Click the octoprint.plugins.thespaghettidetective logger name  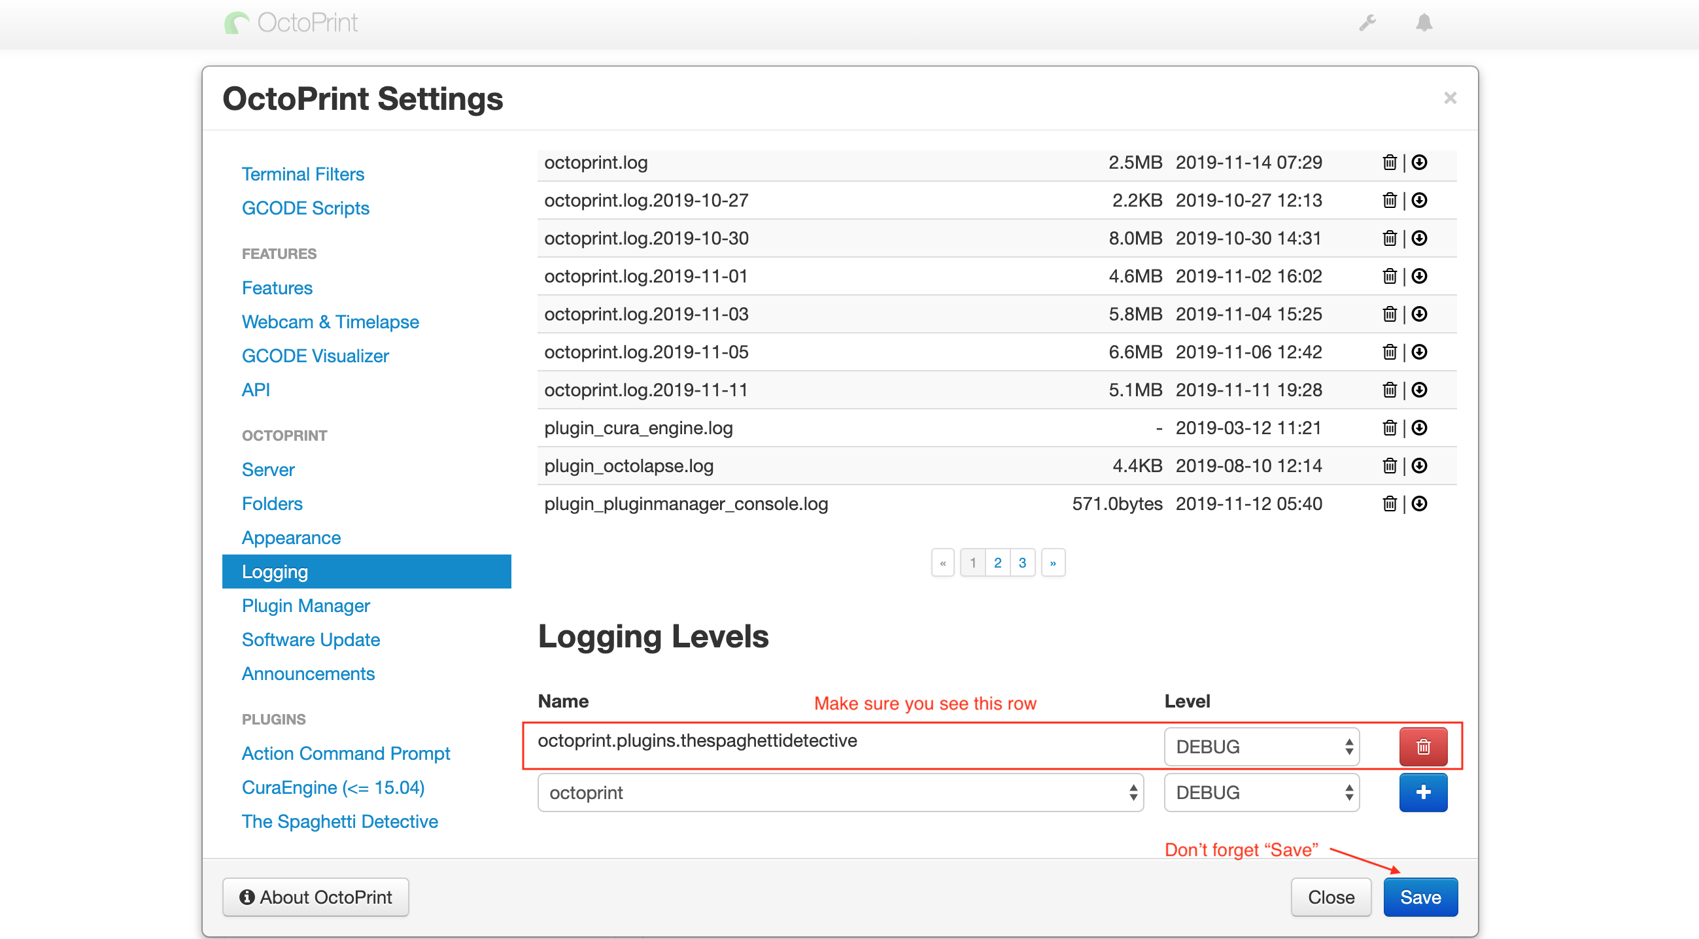(697, 740)
